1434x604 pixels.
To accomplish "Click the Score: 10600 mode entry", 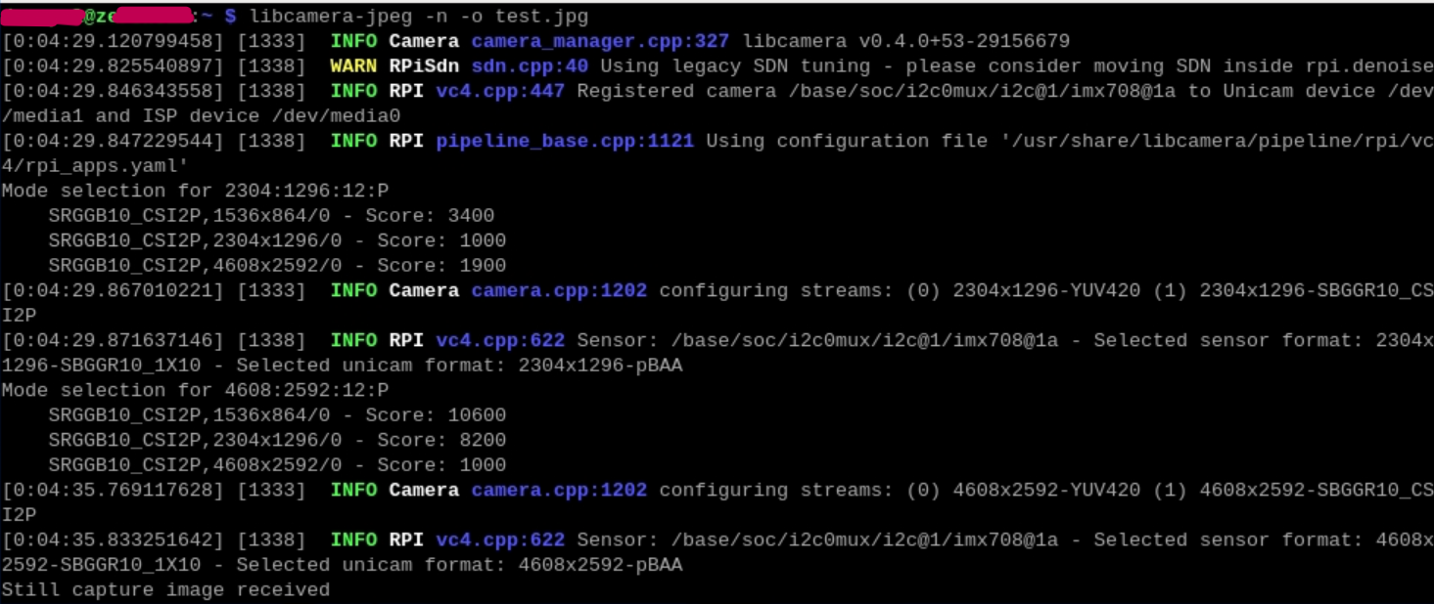I will click(277, 415).
